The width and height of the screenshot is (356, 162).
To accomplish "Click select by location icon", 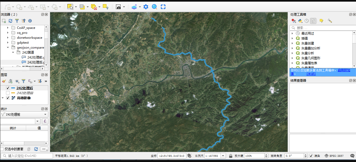I will pyautogui.click(x=105, y=7).
